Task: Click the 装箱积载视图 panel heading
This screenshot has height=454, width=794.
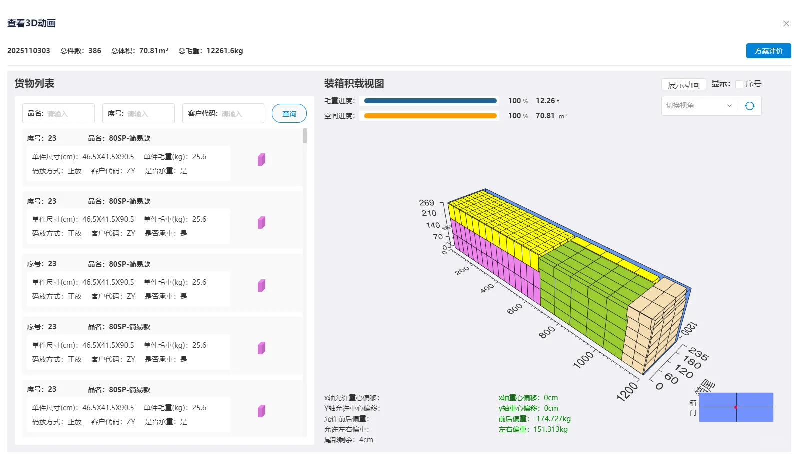Action: [x=354, y=83]
